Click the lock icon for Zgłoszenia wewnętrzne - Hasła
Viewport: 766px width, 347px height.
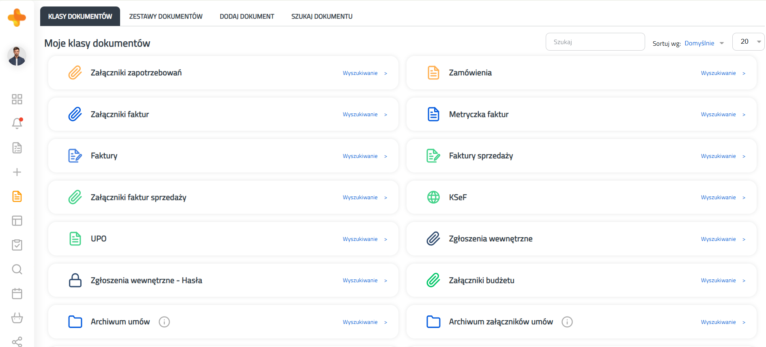(75, 280)
